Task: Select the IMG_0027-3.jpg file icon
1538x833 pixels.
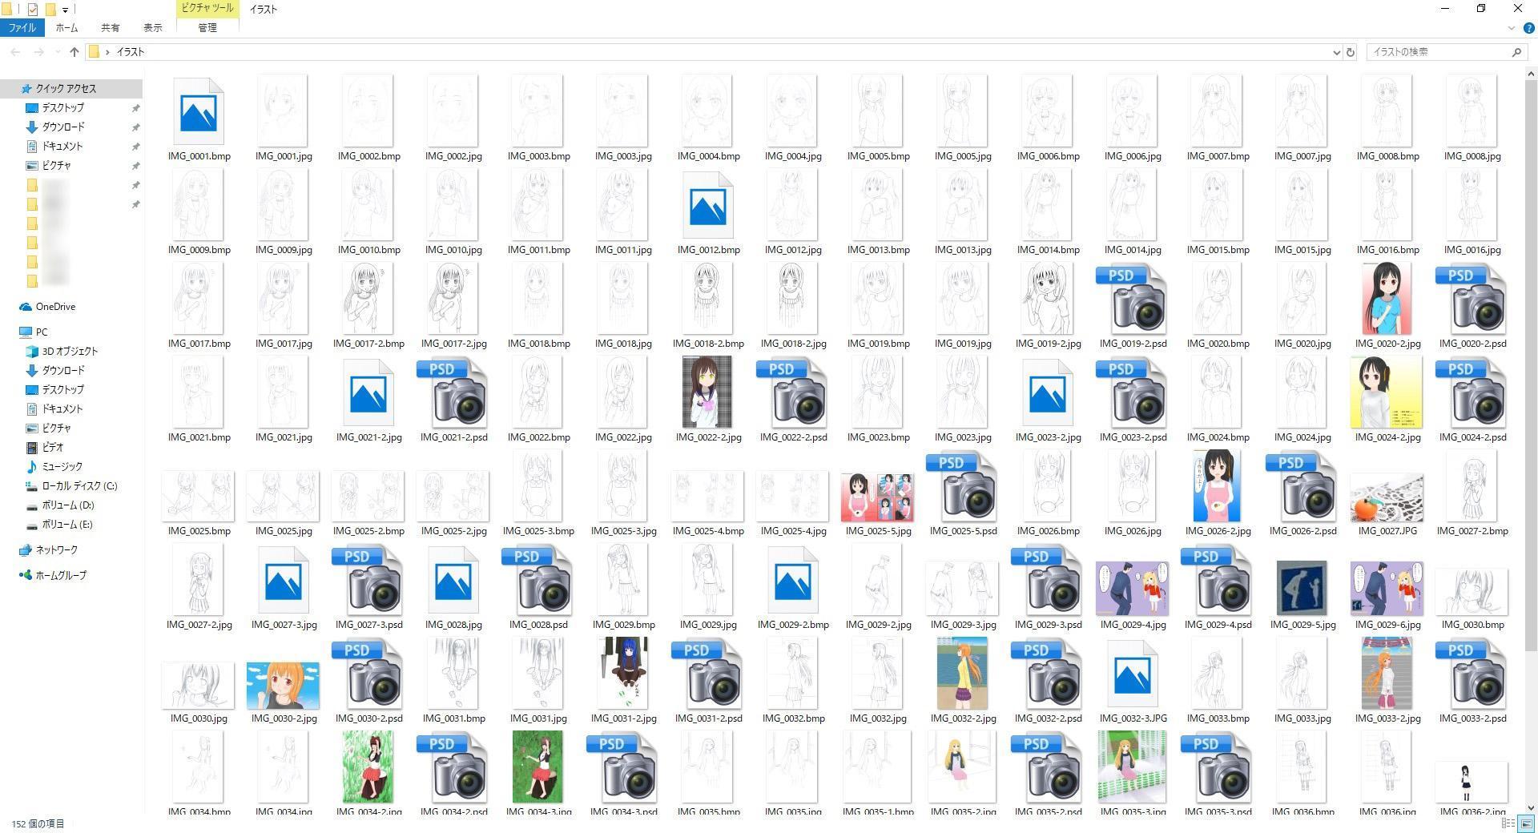Action: (284, 580)
